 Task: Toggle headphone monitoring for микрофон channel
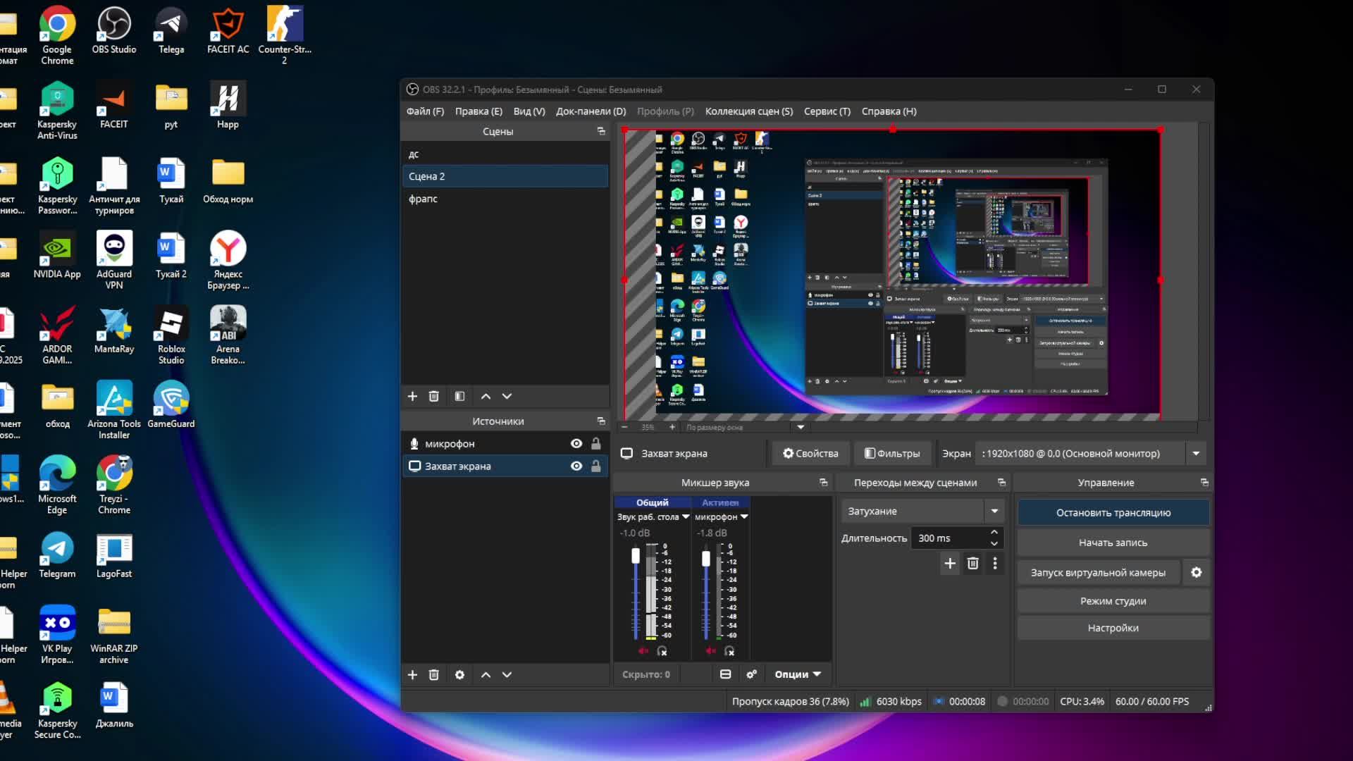(729, 651)
